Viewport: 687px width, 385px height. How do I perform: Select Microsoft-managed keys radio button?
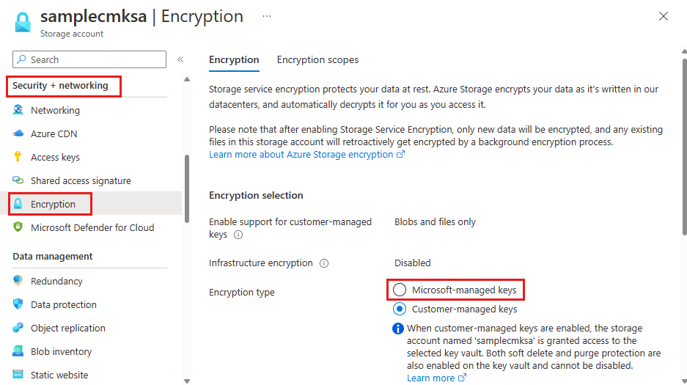(x=400, y=290)
